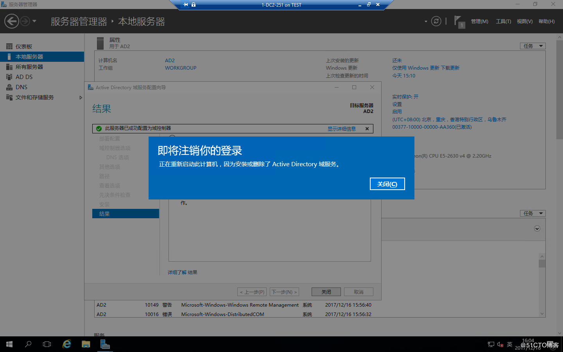Click the 仪表板 sidebar icon
This screenshot has height=352, width=563.
pos(9,47)
